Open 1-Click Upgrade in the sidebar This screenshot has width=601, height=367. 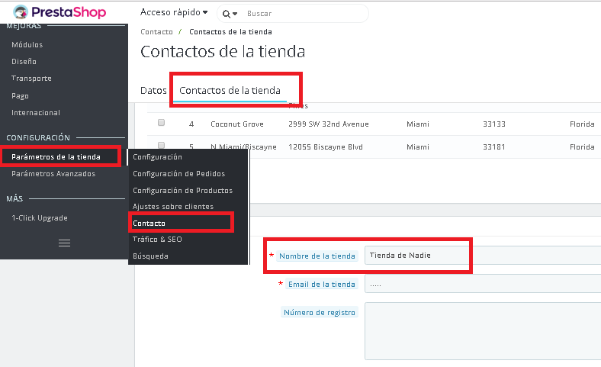point(40,218)
